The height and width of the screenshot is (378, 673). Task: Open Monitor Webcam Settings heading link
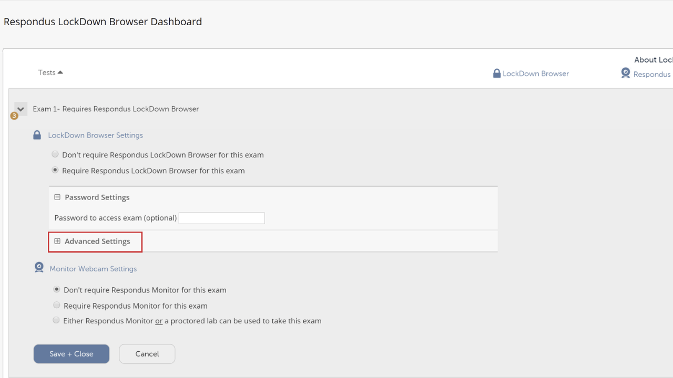click(93, 269)
